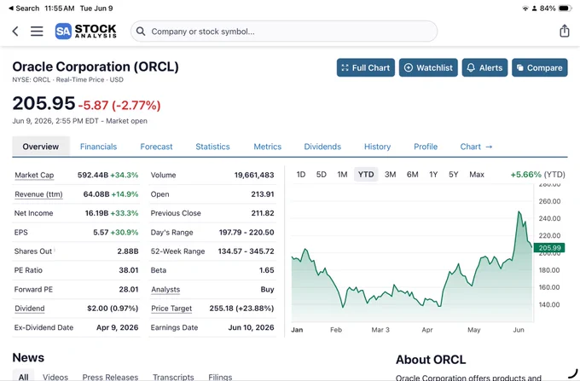Click the Day's Range 197.79 - 220.50
This screenshot has width=580, height=381.
pyautogui.click(x=246, y=233)
